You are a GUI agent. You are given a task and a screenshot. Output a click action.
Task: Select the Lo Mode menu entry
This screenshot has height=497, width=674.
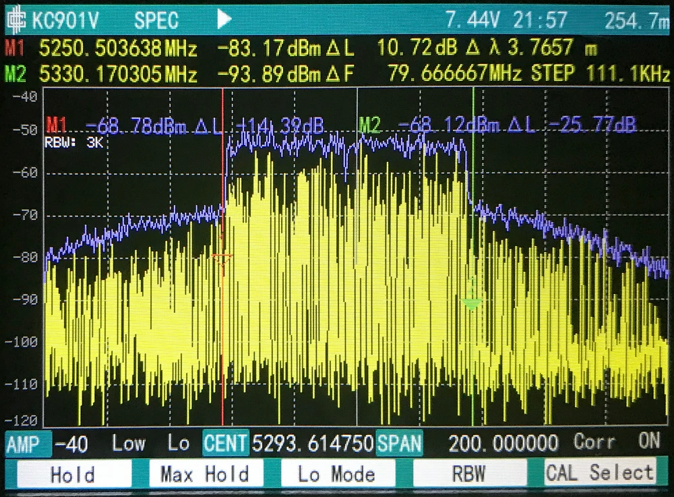336,474
